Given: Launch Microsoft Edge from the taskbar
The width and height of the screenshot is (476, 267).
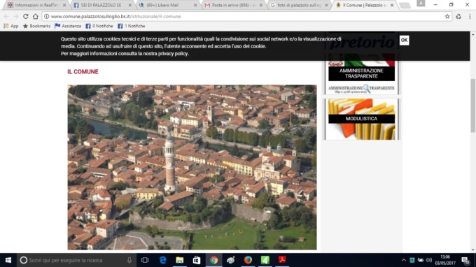Looking at the screenshot, I should click(162, 260).
